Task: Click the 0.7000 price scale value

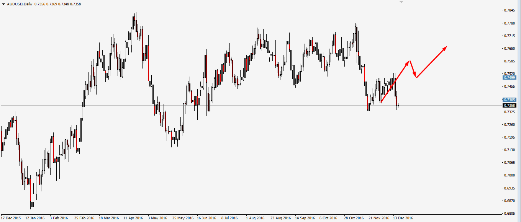Action: coord(510,175)
